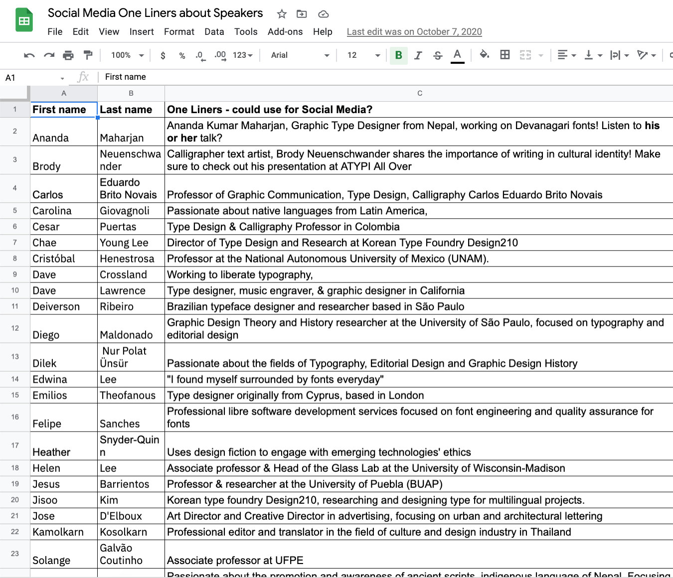Viewport: 673px width, 578px height.
Task: Check cloud save status icon
Action: tap(323, 14)
